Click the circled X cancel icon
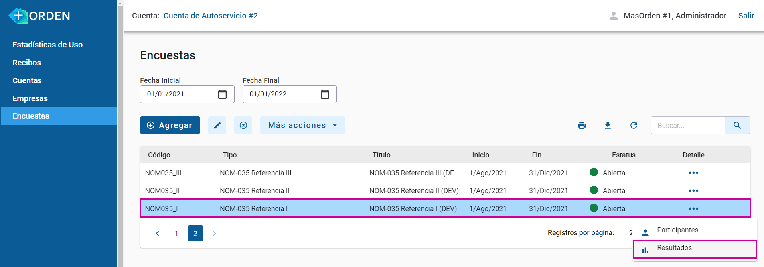The height and width of the screenshot is (267, 764). (x=243, y=125)
